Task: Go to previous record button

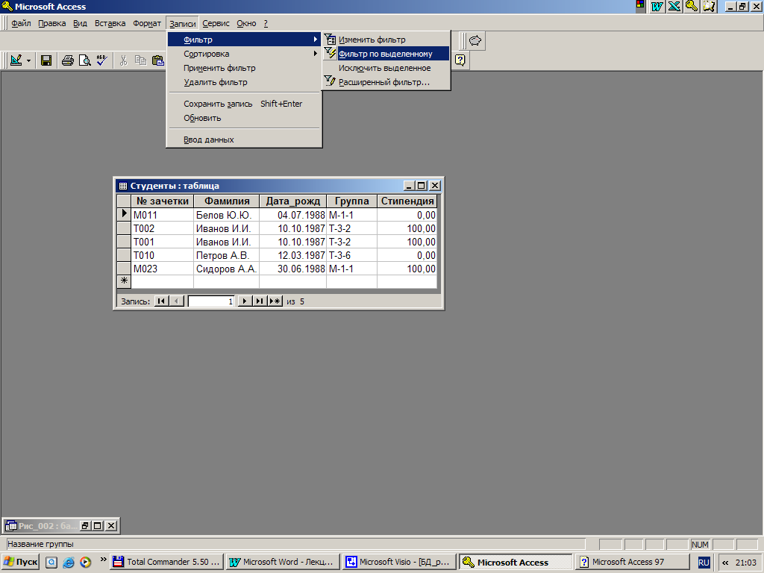Action: coord(177,301)
